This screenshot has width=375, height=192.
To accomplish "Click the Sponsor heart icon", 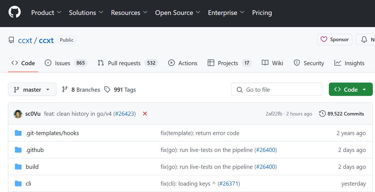I will (324, 40).
